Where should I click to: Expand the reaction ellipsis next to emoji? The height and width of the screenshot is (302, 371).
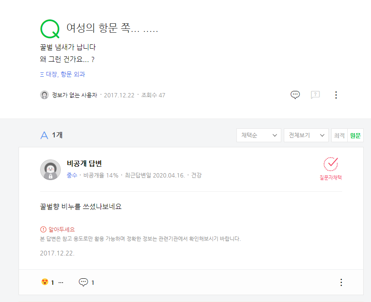click(x=61, y=282)
